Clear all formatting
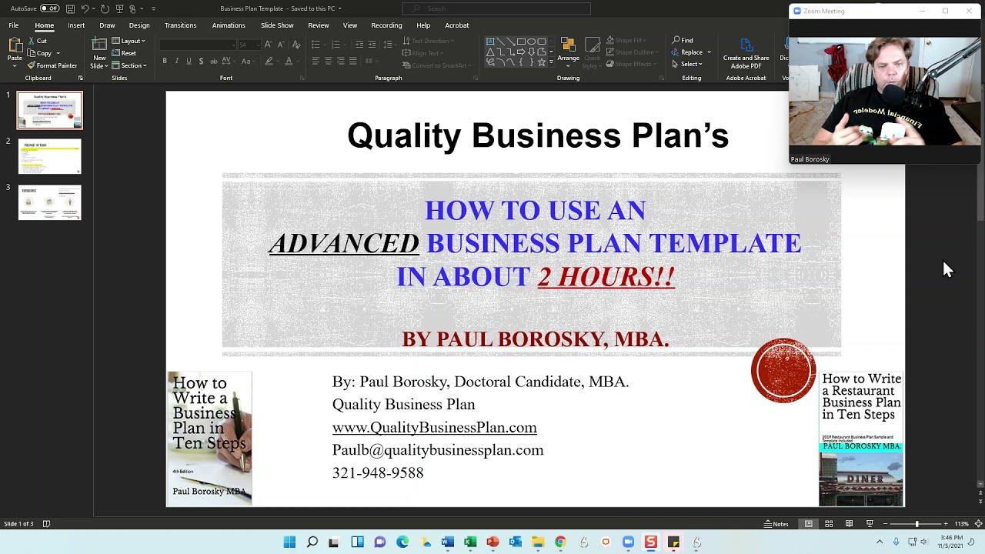This screenshot has width=985, height=554. pos(296,45)
